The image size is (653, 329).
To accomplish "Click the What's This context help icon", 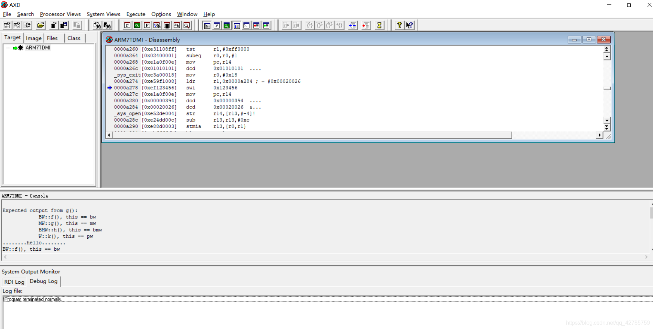I will coord(409,25).
